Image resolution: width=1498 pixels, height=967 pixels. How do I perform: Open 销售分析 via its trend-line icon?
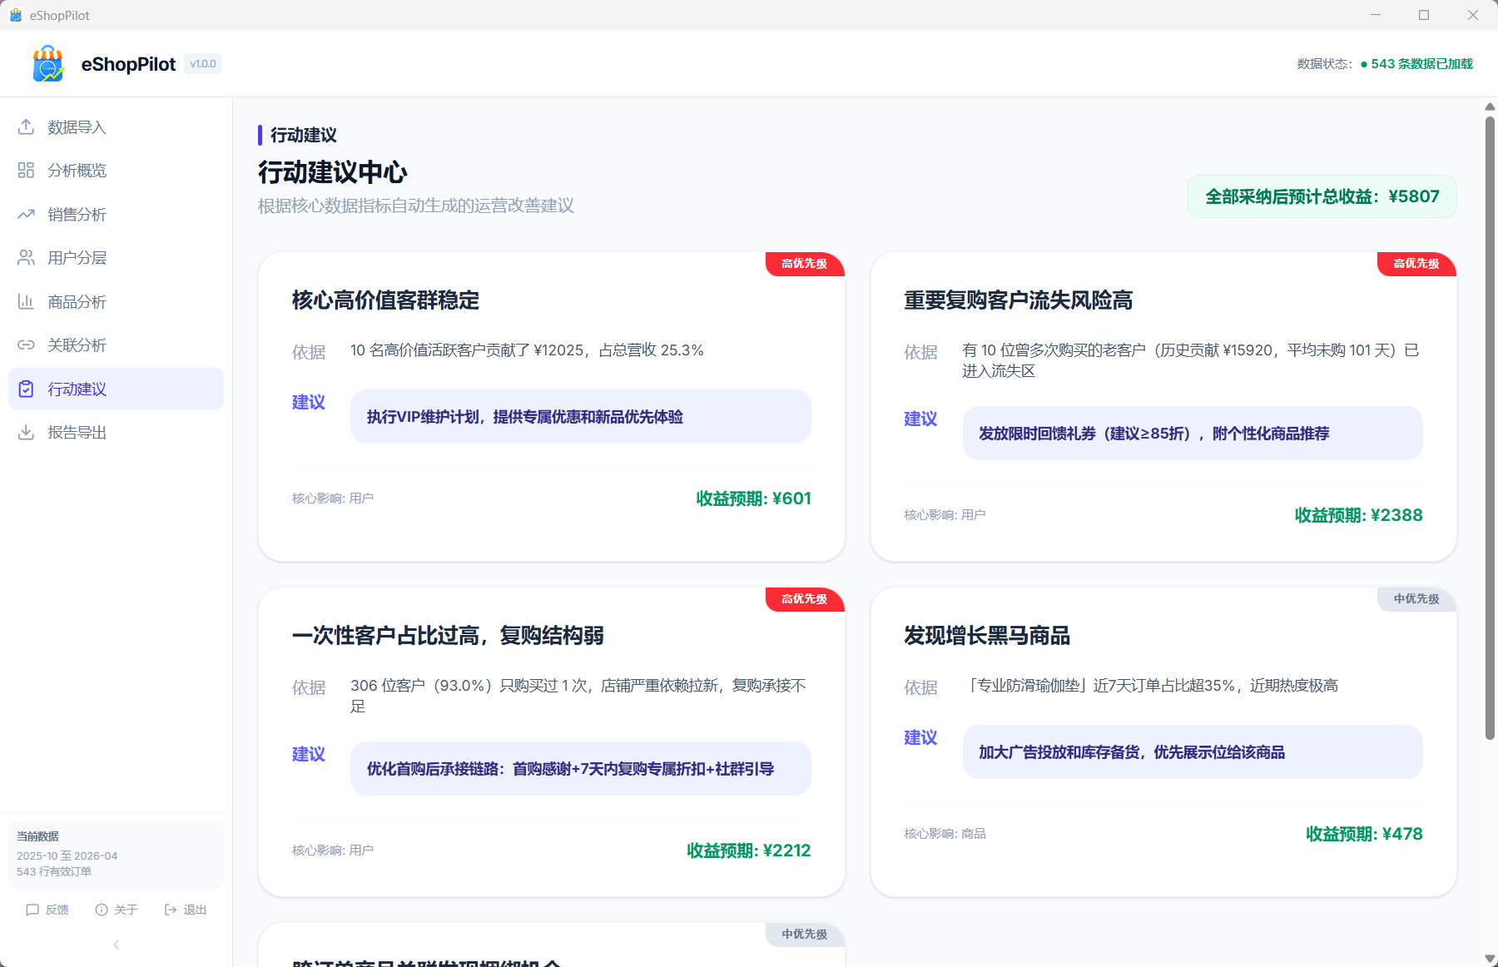click(26, 214)
